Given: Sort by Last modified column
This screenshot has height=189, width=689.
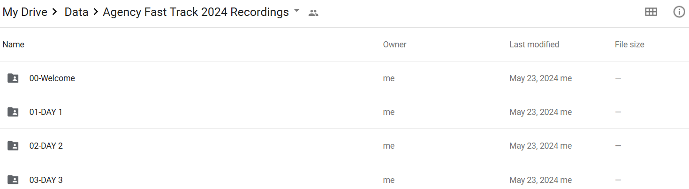Looking at the screenshot, I should [x=534, y=45].
